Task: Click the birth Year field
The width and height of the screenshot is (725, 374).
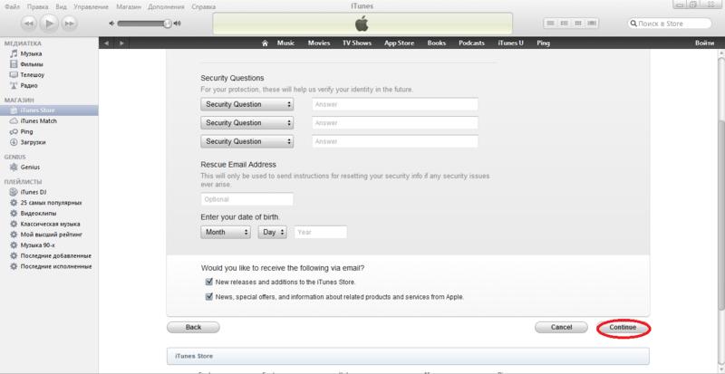Action: point(321,232)
